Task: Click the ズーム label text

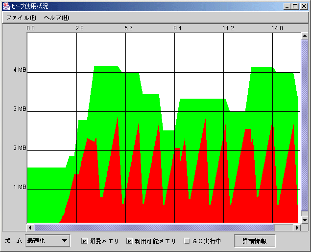Action: tap(13, 241)
